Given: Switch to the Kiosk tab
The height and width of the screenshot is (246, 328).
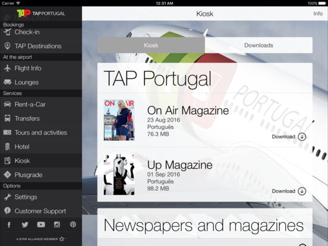Looking at the screenshot, I should [x=151, y=45].
